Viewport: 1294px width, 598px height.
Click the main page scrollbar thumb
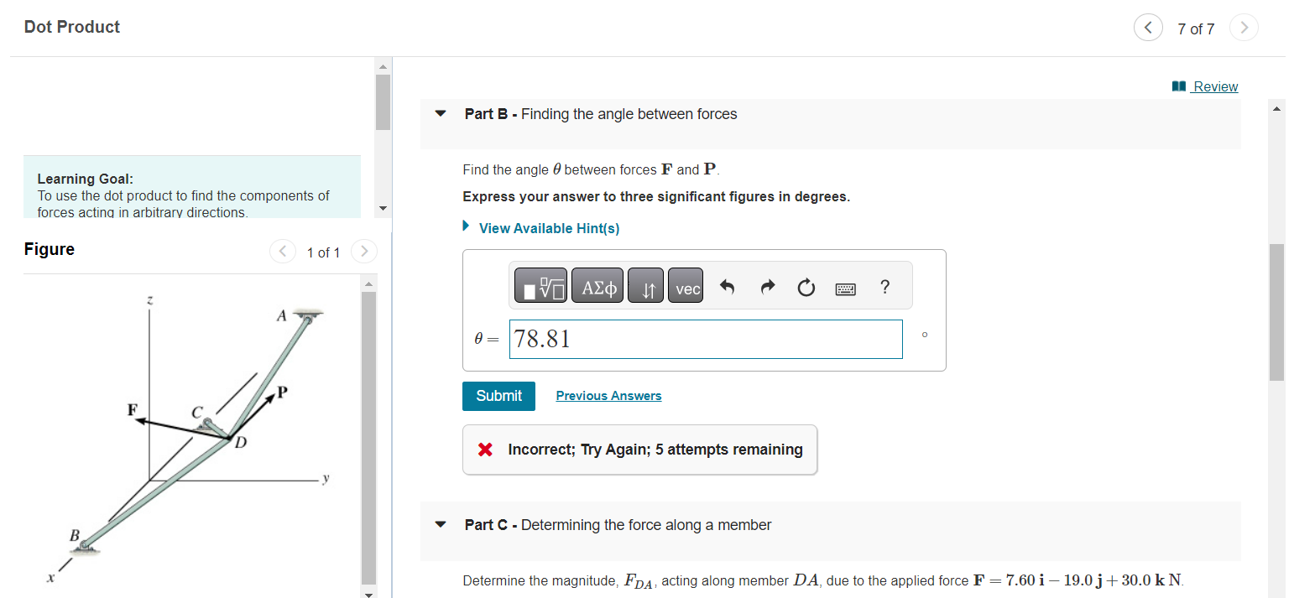click(x=1276, y=312)
